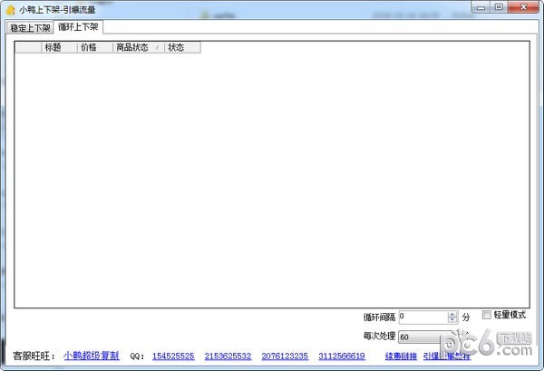Click QQ number 2076123235 link
The width and height of the screenshot is (544, 371).
285,356
